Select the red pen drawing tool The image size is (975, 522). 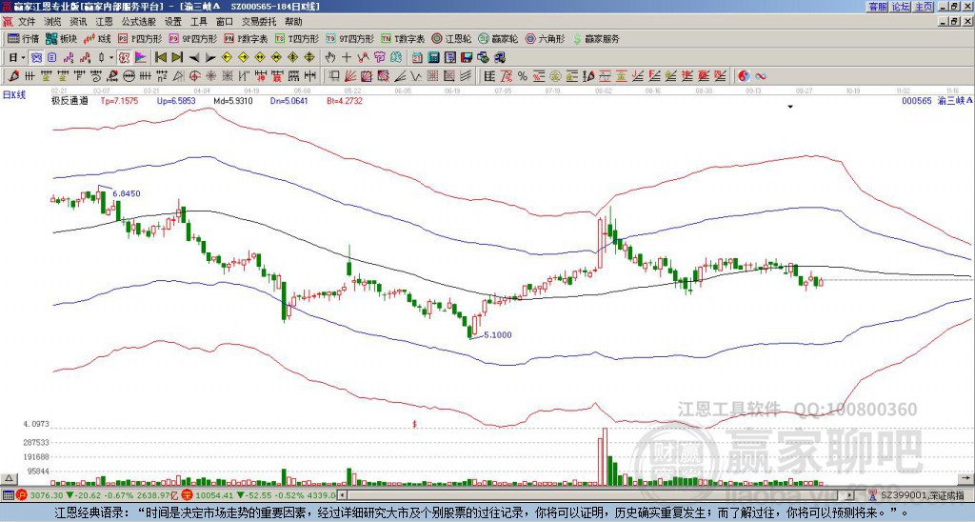pyautogui.click(x=13, y=76)
